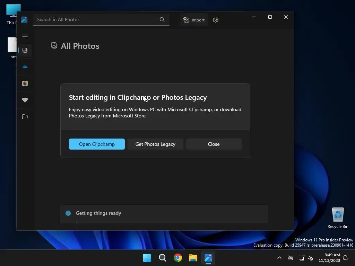Image resolution: width=355 pixels, height=266 pixels.
Task: Click the network tray icon
Action: point(301,258)
